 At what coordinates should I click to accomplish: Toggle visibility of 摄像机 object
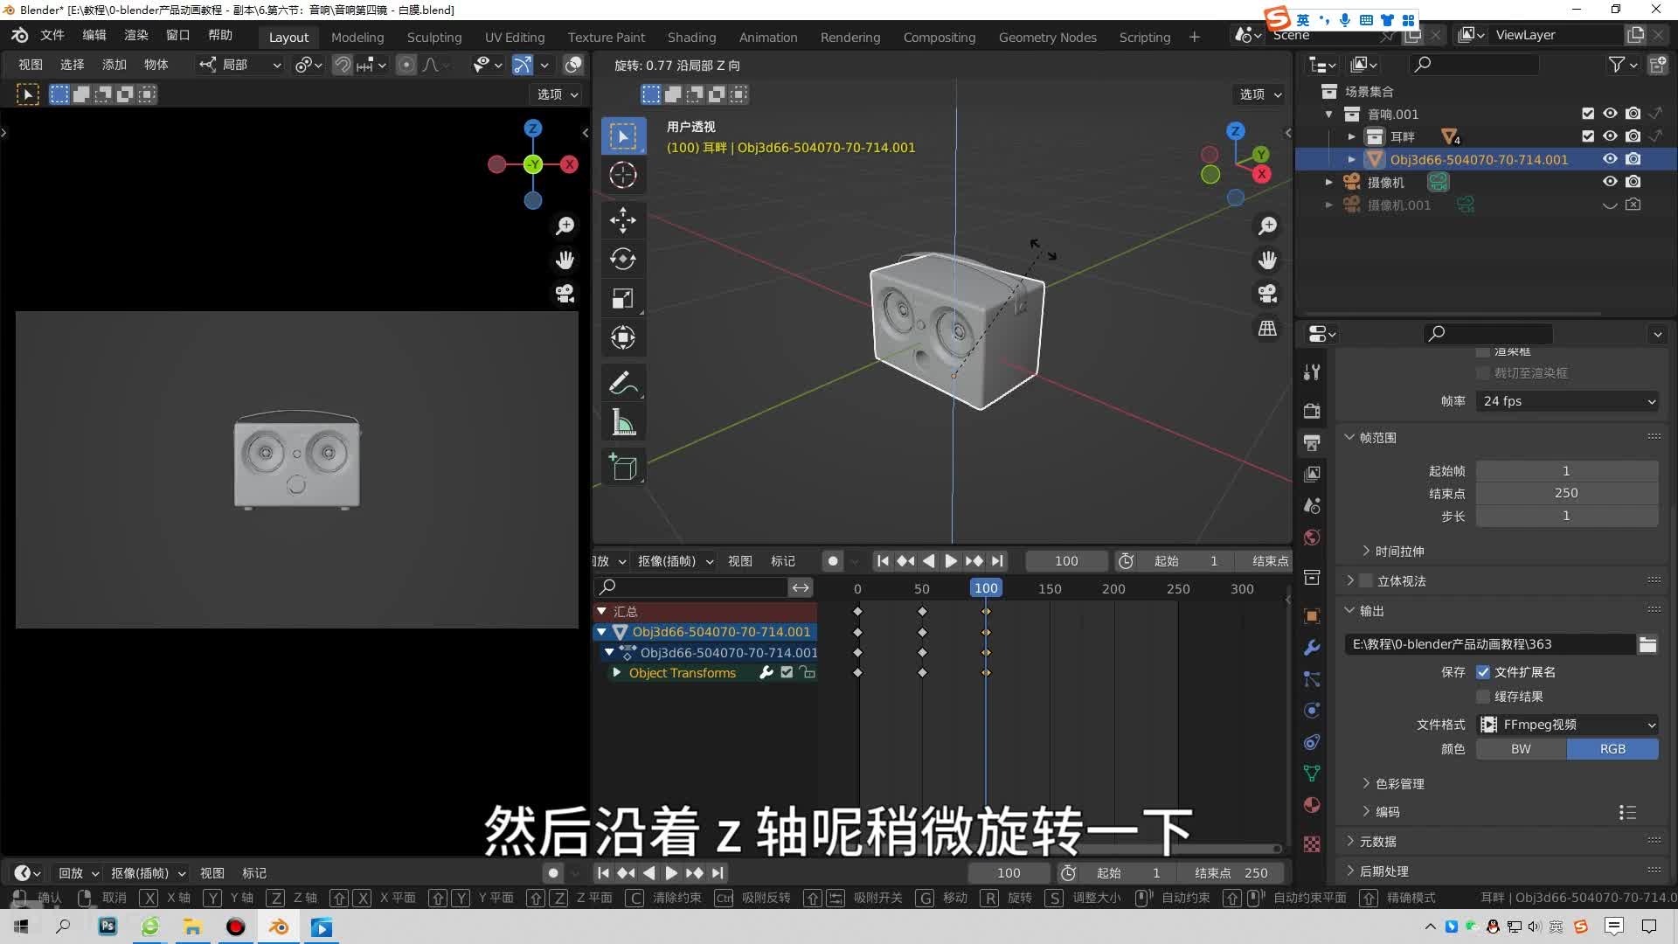[1609, 182]
